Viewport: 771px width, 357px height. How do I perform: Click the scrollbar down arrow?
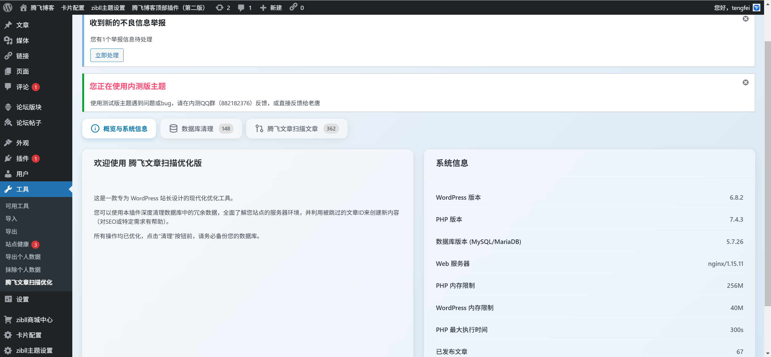coord(767,353)
